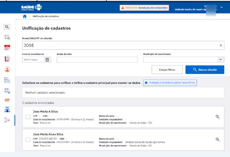Click the Nome da mãe input field
The height and width of the screenshot is (157, 230).
[97, 60]
